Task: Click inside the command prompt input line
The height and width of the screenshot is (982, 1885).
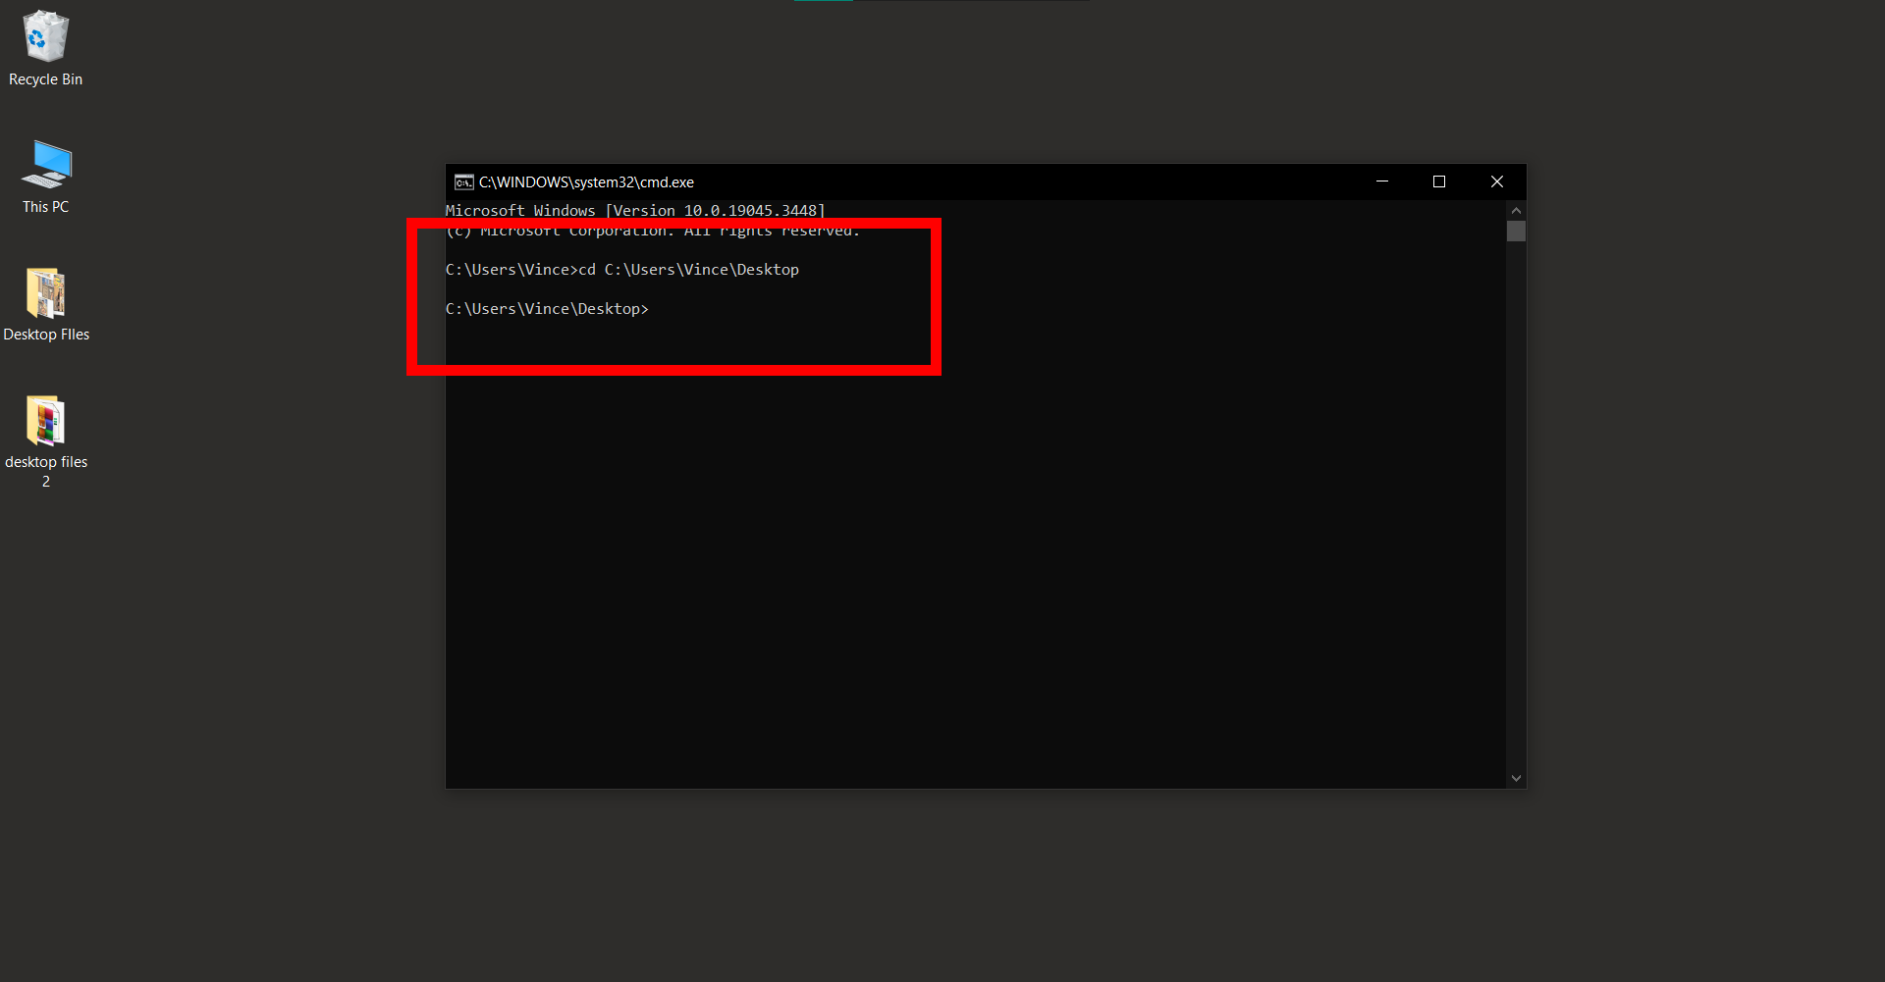Action: 668,308
